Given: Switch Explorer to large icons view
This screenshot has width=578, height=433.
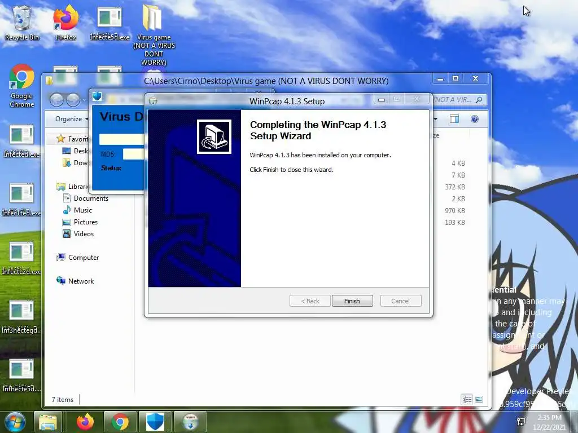Looking at the screenshot, I should point(479,399).
